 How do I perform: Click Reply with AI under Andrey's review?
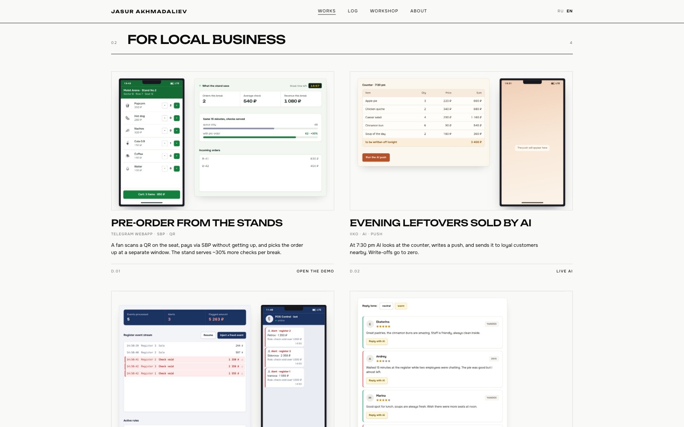tap(377, 380)
